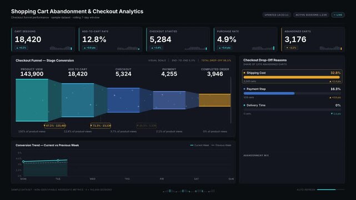The height and width of the screenshot is (200, 356).
Task: Click the Cart Sessions sparkline
Action: 61,48
